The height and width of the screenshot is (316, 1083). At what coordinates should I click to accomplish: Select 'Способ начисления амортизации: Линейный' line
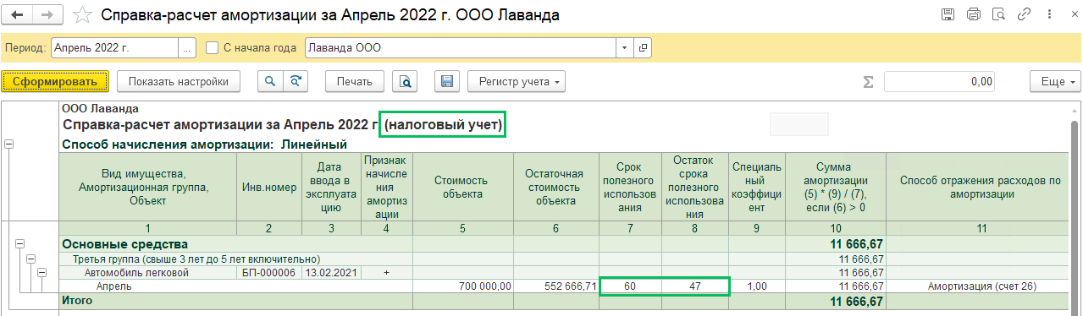click(206, 144)
